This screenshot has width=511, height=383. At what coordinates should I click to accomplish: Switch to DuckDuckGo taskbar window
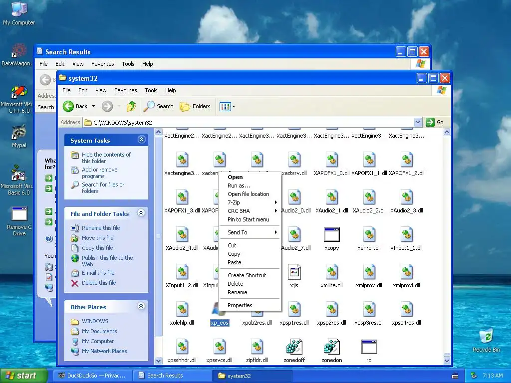(93, 376)
